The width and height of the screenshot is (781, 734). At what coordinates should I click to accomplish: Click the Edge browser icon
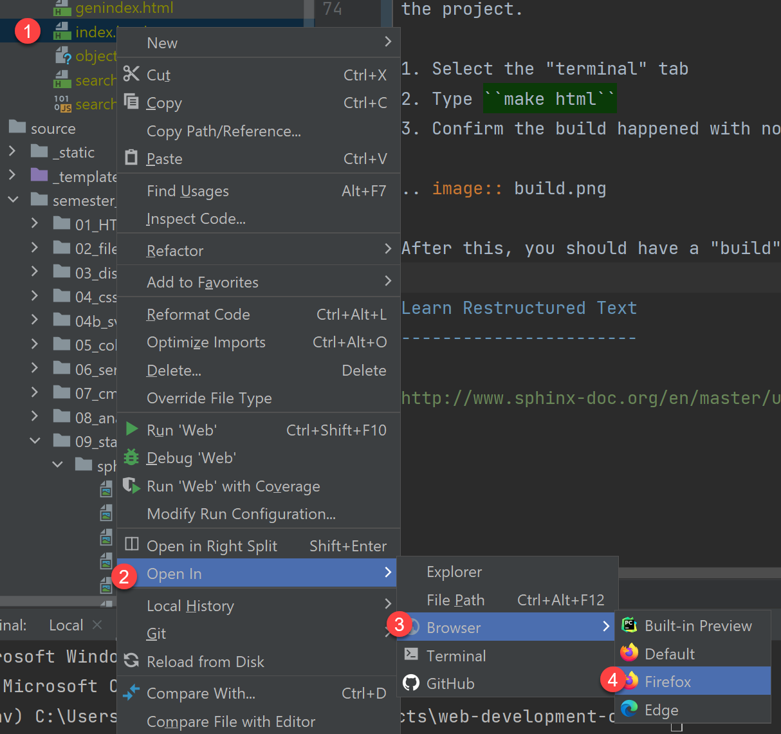tap(629, 709)
